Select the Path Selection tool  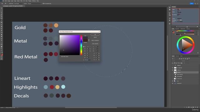[x=2, y=43]
